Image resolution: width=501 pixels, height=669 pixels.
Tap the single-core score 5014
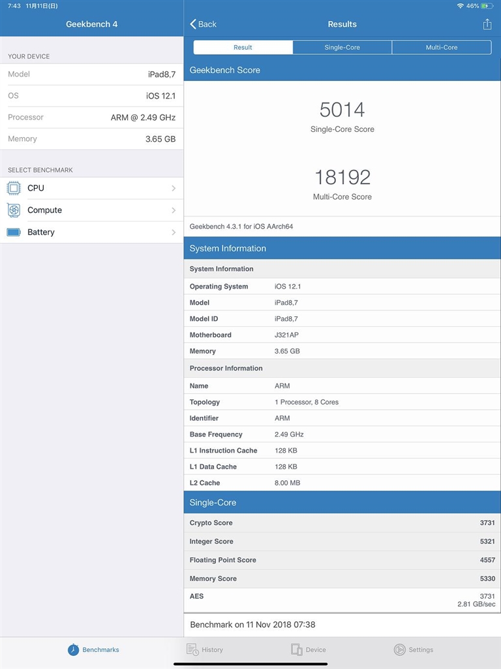[342, 110]
